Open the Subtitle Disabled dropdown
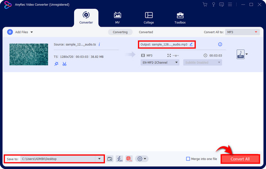266x169 pixels. click(203, 62)
